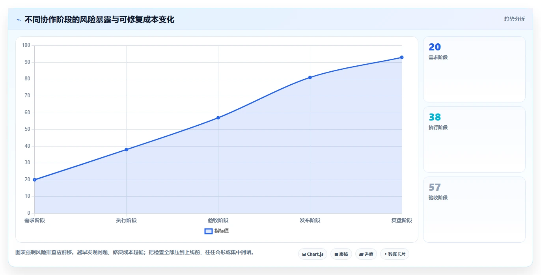
Task: Click the y-axis value 50
Action: pyautogui.click(x=27, y=129)
